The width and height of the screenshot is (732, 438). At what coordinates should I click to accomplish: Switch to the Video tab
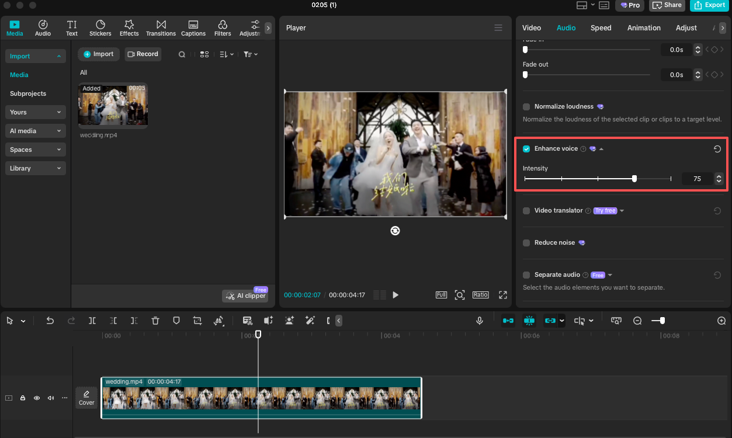coord(532,28)
